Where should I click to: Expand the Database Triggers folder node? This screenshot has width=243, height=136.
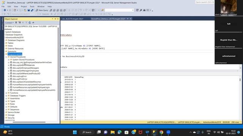click(x=6, y=96)
